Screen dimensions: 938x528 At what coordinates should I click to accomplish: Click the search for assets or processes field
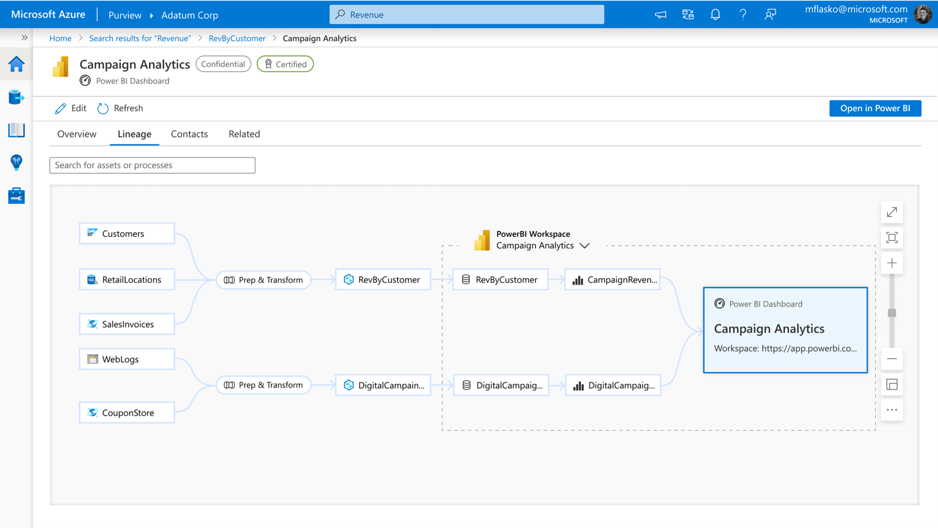point(152,165)
